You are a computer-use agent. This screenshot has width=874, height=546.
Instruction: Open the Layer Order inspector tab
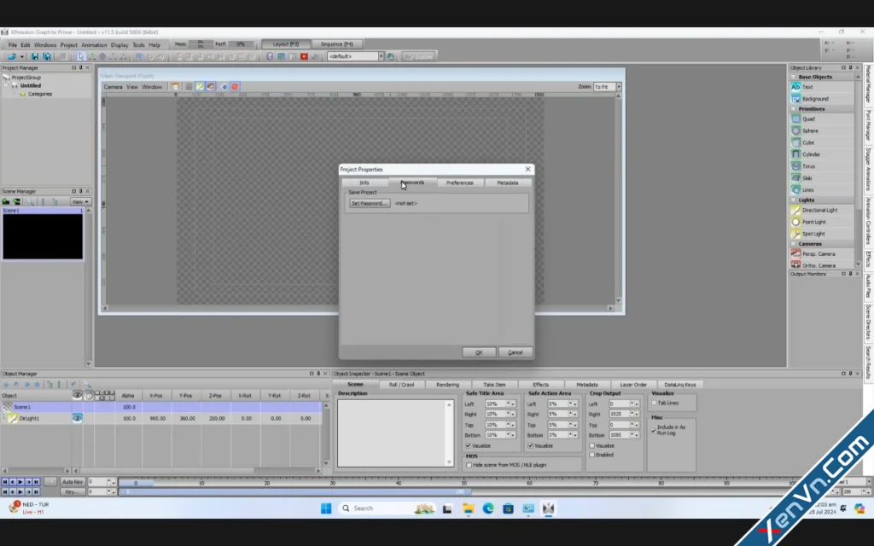point(633,385)
